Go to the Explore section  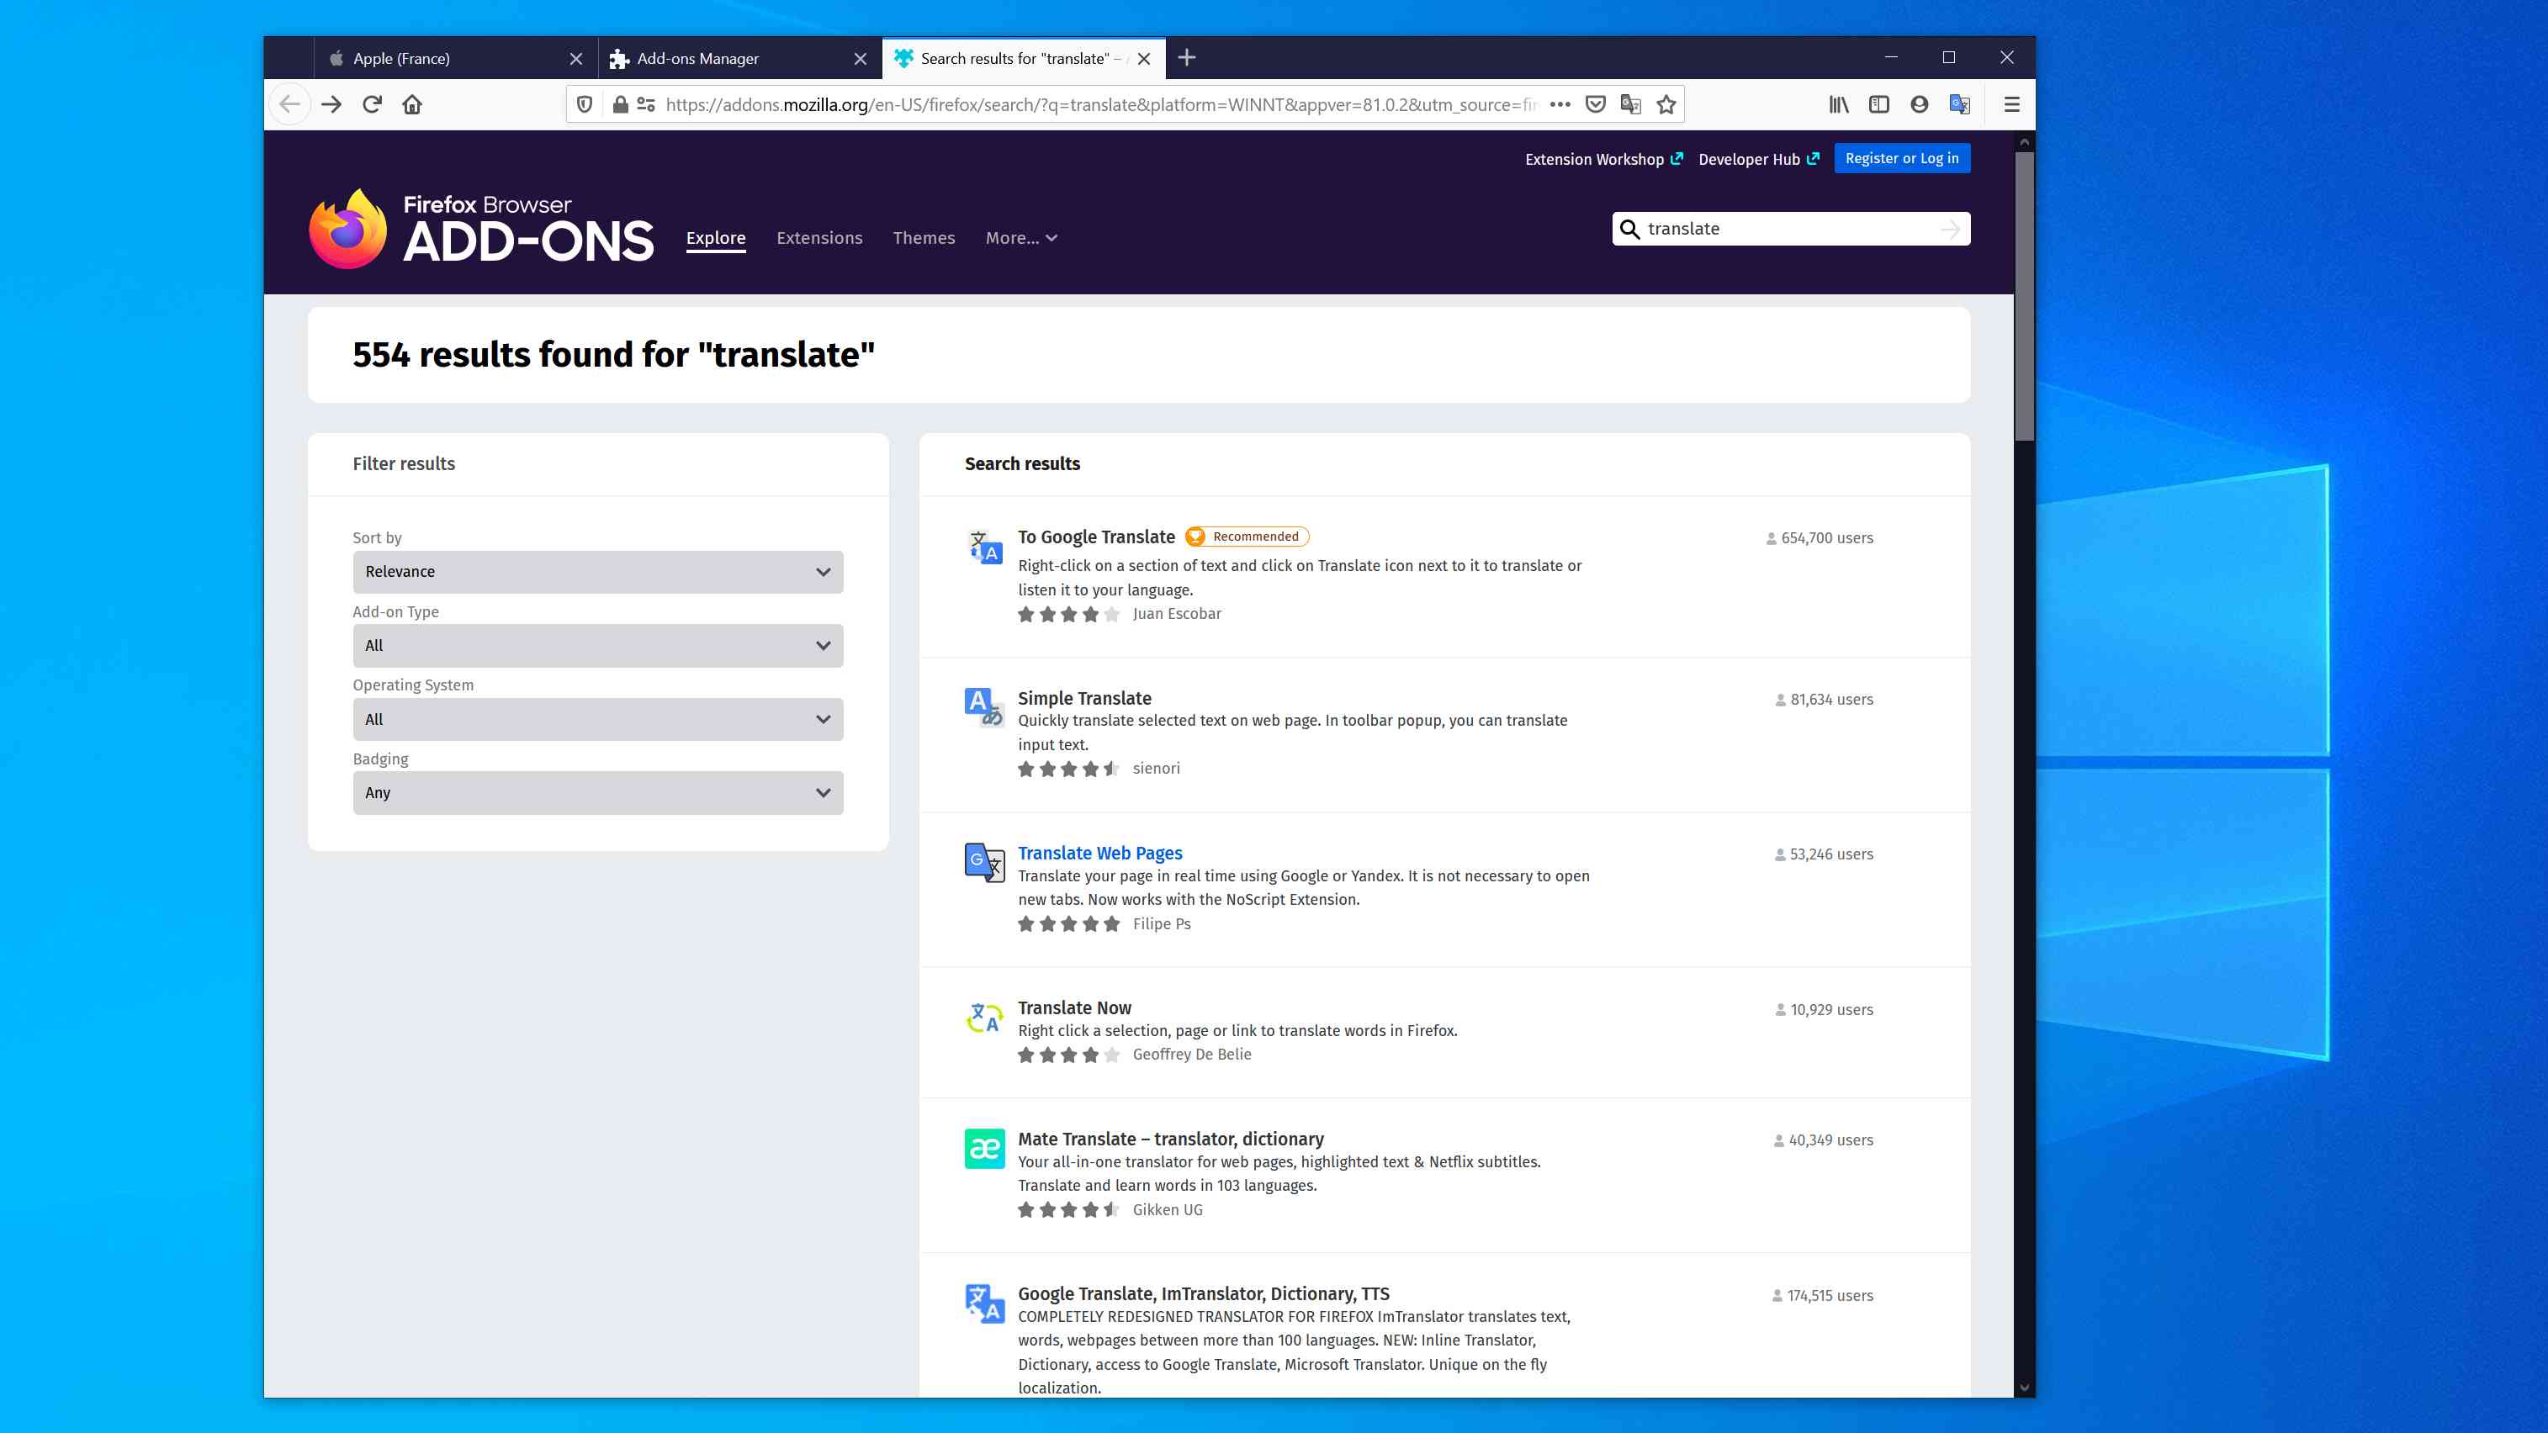[716, 238]
